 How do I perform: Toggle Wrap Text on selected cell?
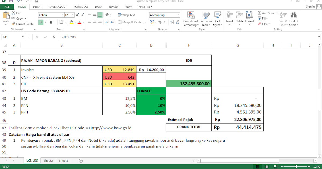tap(126, 15)
